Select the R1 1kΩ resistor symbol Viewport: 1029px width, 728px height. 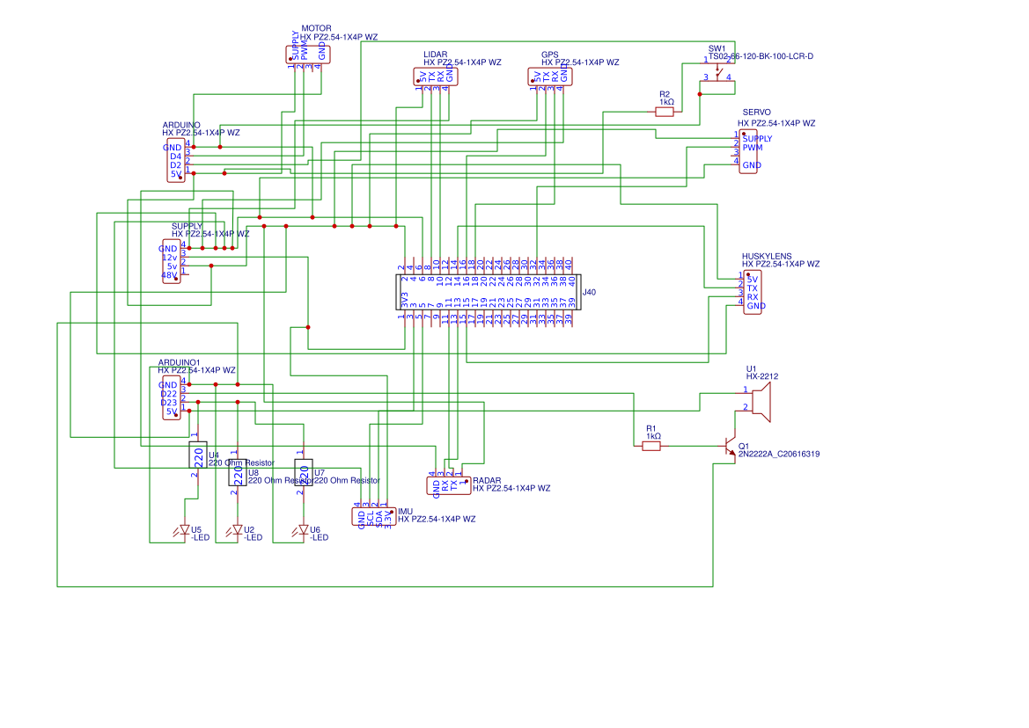tap(651, 447)
